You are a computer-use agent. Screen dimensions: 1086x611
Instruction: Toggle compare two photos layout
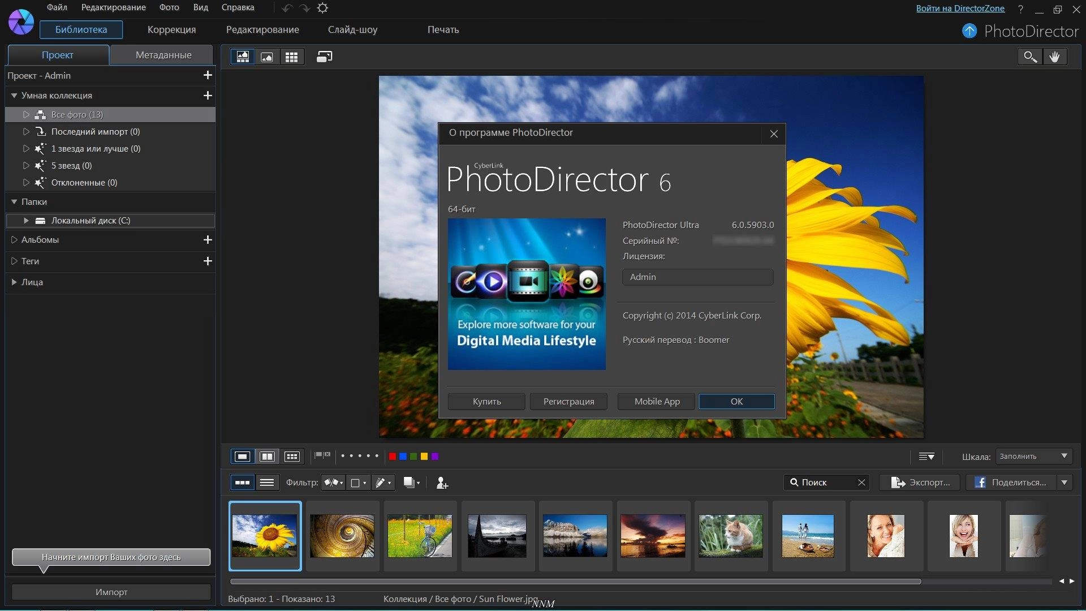click(x=267, y=456)
